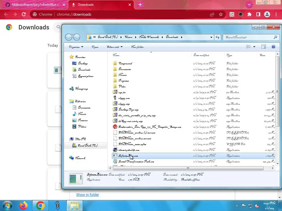Click the muted volume tray icon
The height and width of the screenshot is (211, 282).
point(257,206)
